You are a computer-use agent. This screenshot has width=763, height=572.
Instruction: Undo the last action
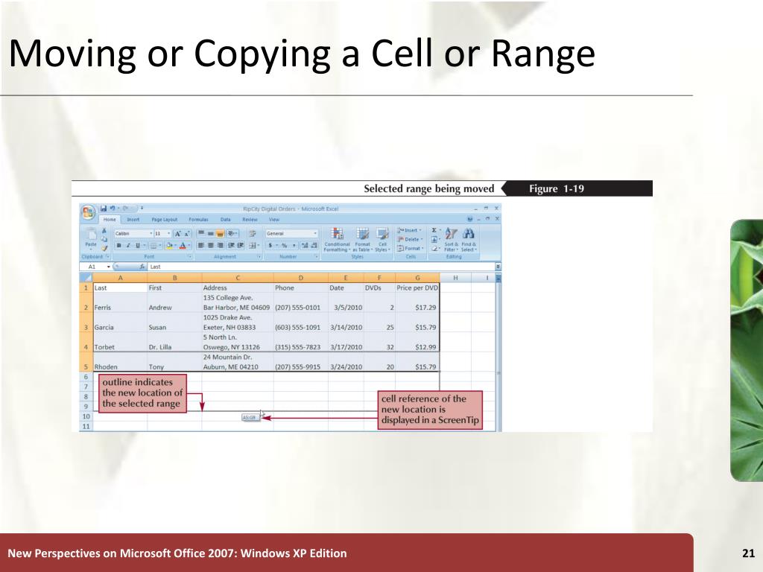pos(113,209)
